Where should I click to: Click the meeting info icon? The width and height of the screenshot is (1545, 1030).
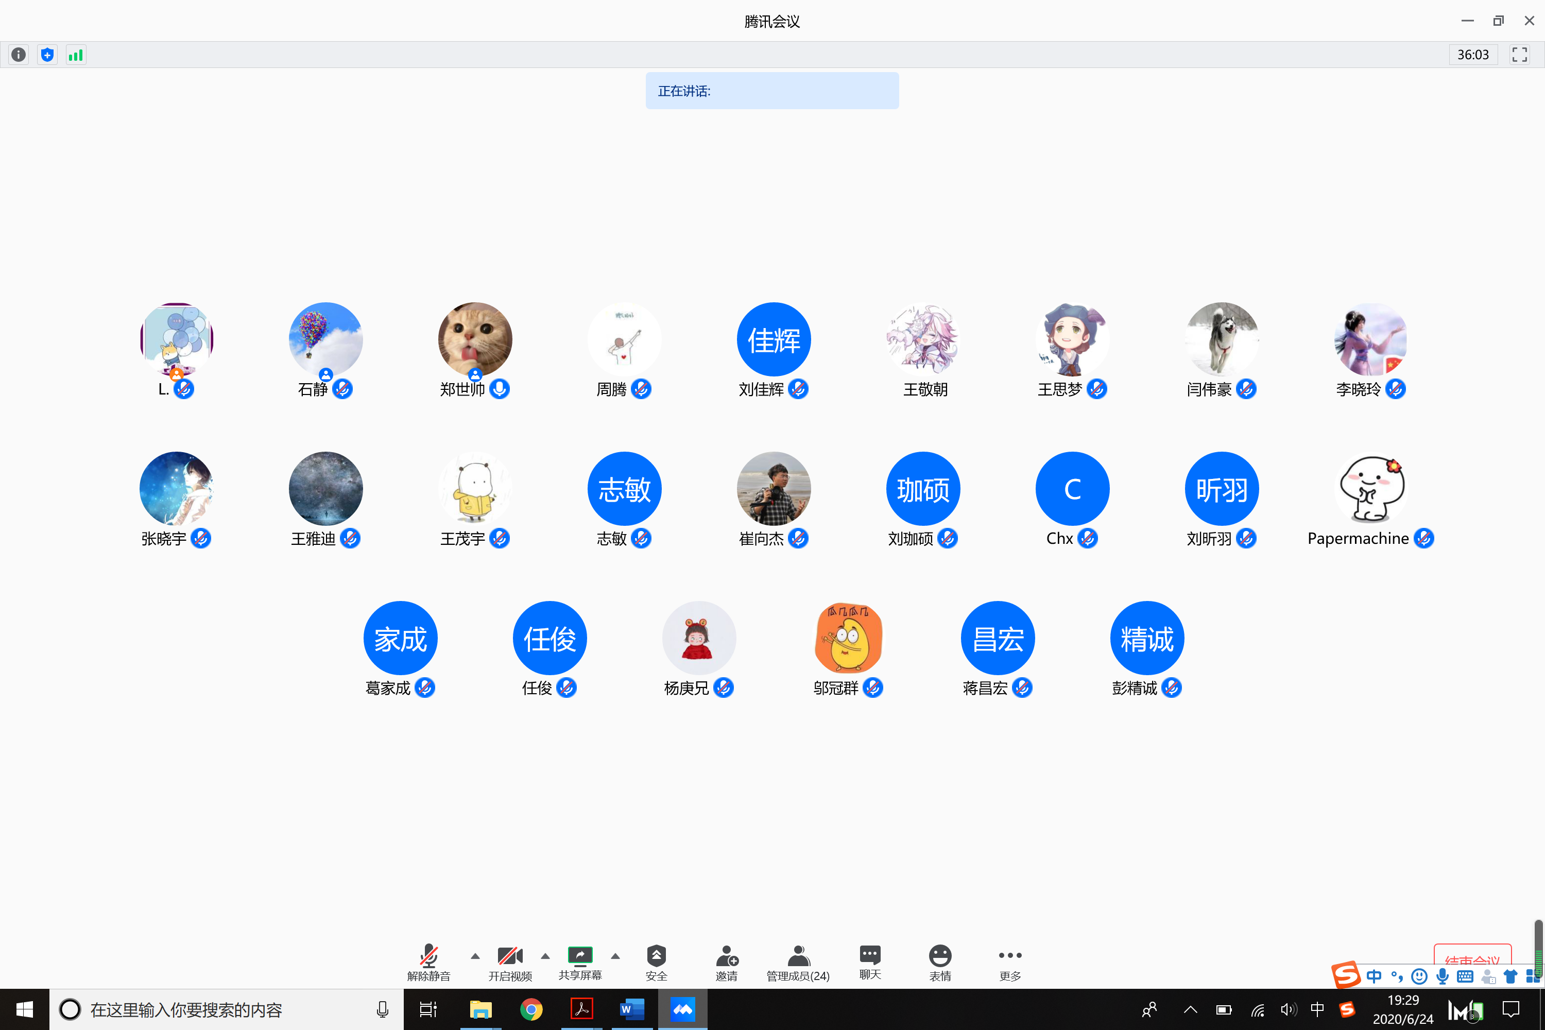19,55
